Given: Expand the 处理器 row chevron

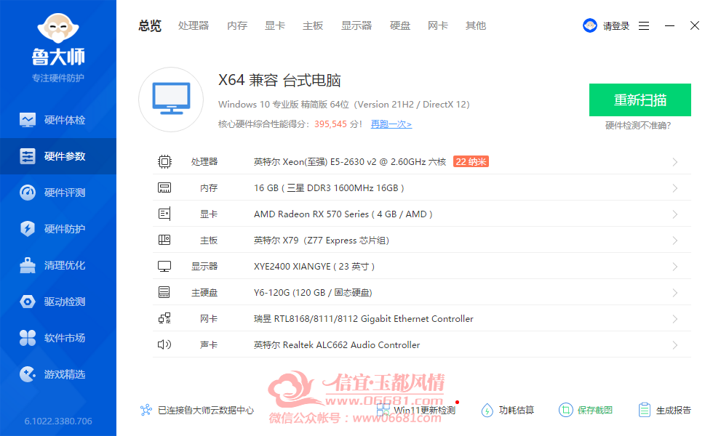Looking at the screenshot, I should click(x=675, y=162).
